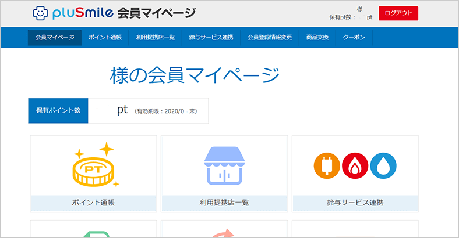459x238 pixels.
Task: Click the 利用提携店一覧 card label
Action: pos(224,203)
